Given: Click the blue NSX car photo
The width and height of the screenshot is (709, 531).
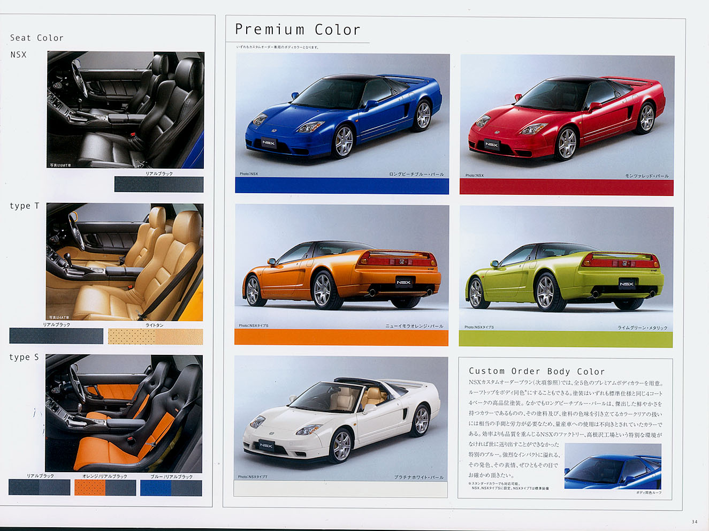Looking at the screenshot, I should [x=342, y=116].
